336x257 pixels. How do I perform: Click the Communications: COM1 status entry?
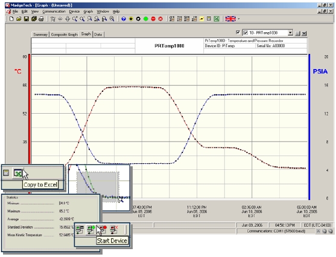point(276,231)
